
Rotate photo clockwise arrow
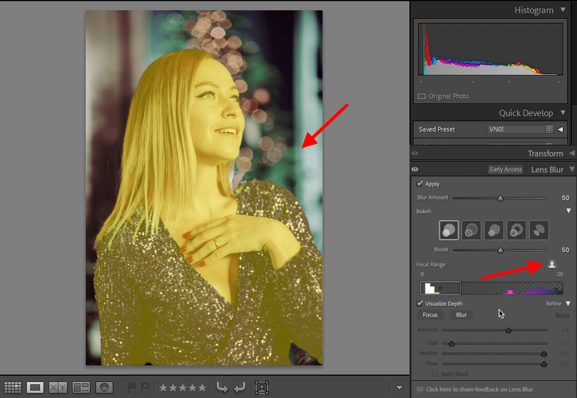coord(240,387)
